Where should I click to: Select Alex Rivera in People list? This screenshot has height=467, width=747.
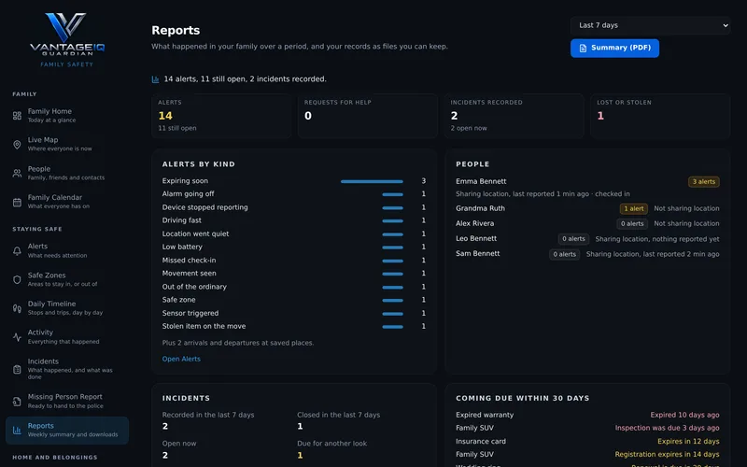[474, 223]
